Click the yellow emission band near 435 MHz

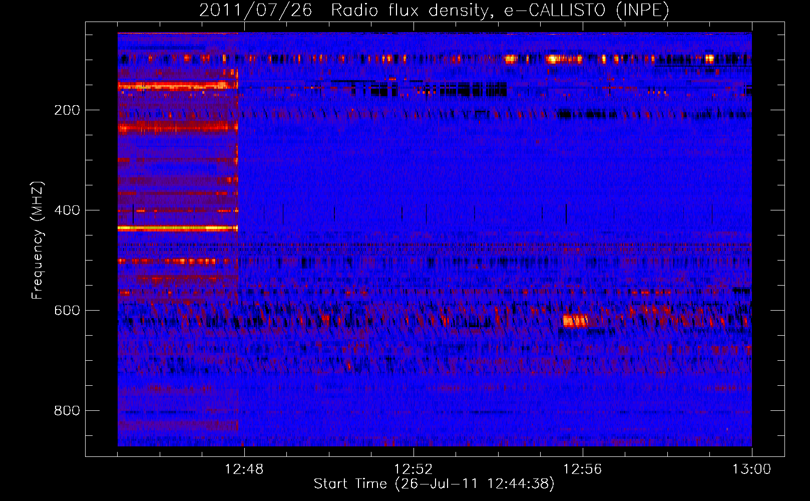coord(178,228)
